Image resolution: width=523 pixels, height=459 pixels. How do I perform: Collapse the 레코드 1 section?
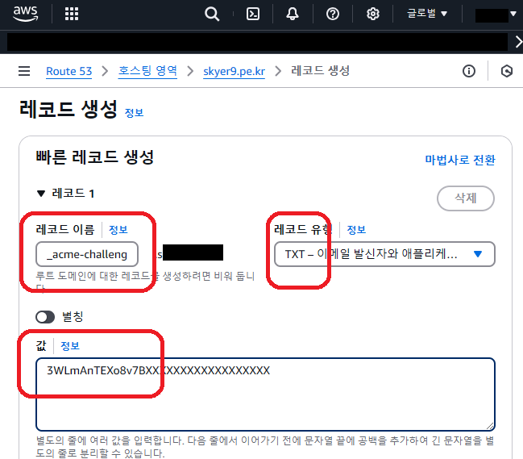(41, 194)
